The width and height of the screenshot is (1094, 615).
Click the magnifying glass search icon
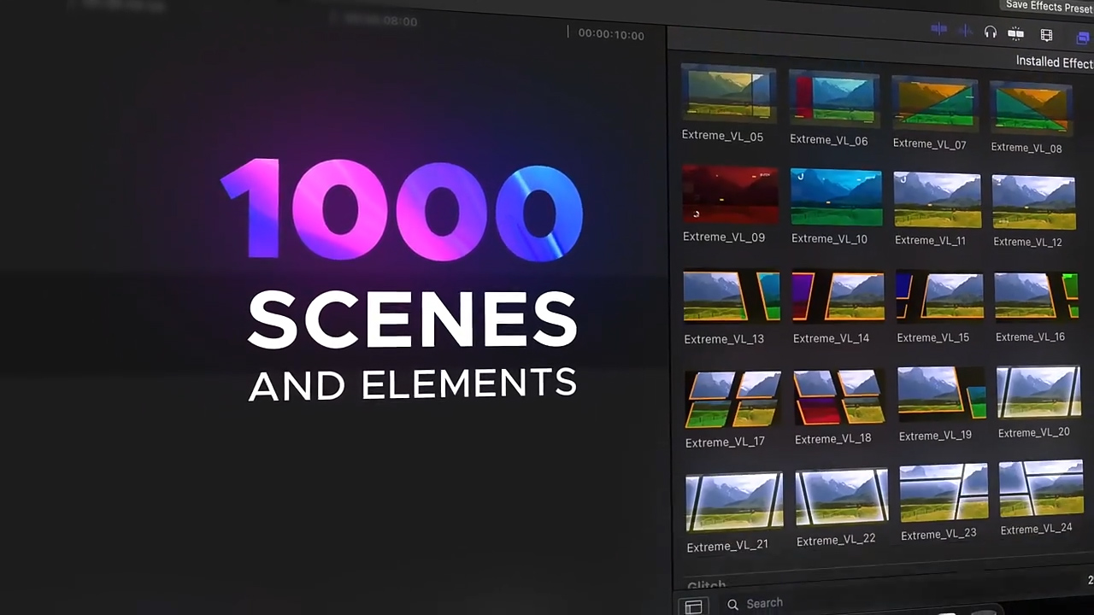pyautogui.click(x=732, y=605)
